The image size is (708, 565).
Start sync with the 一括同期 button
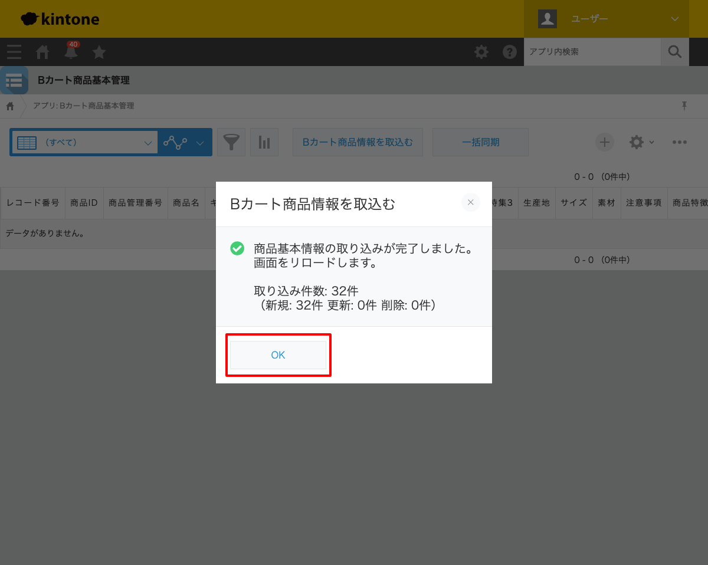point(480,142)
